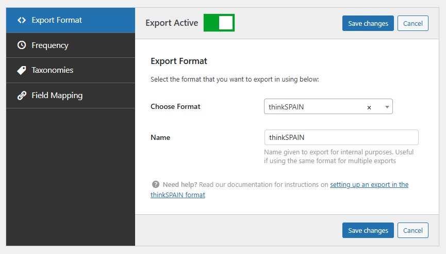Click the top Cancel button
Viewport: 446px width, 254px height.
coord(412,23)
